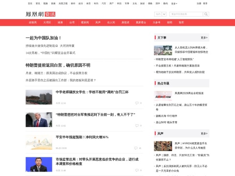Click the 注册 link
Screen dimensions: 235x176
[x=199, y=3]
